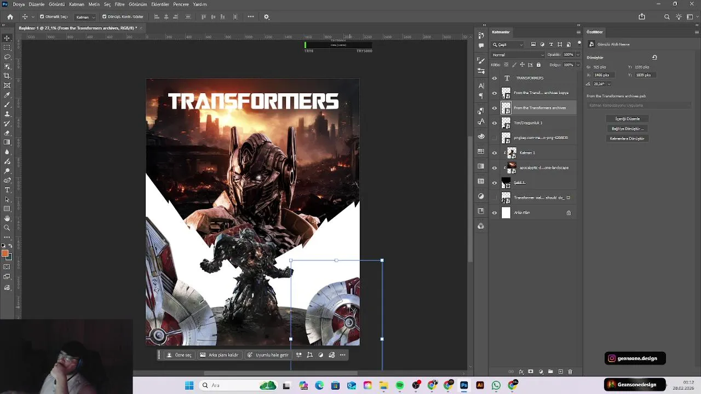Hide the Ton/Doygunluk 1 layer
This screenshot has height=394, width=701.
[x=495, y=123]
